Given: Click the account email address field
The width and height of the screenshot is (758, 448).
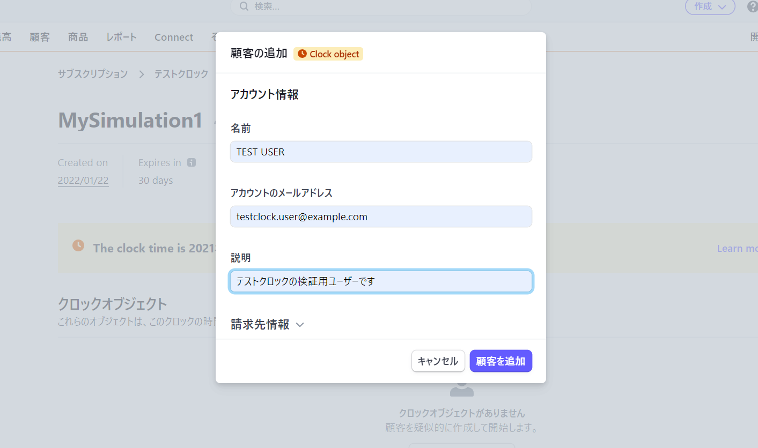Looking at the screenshot, I should (381, 216).
